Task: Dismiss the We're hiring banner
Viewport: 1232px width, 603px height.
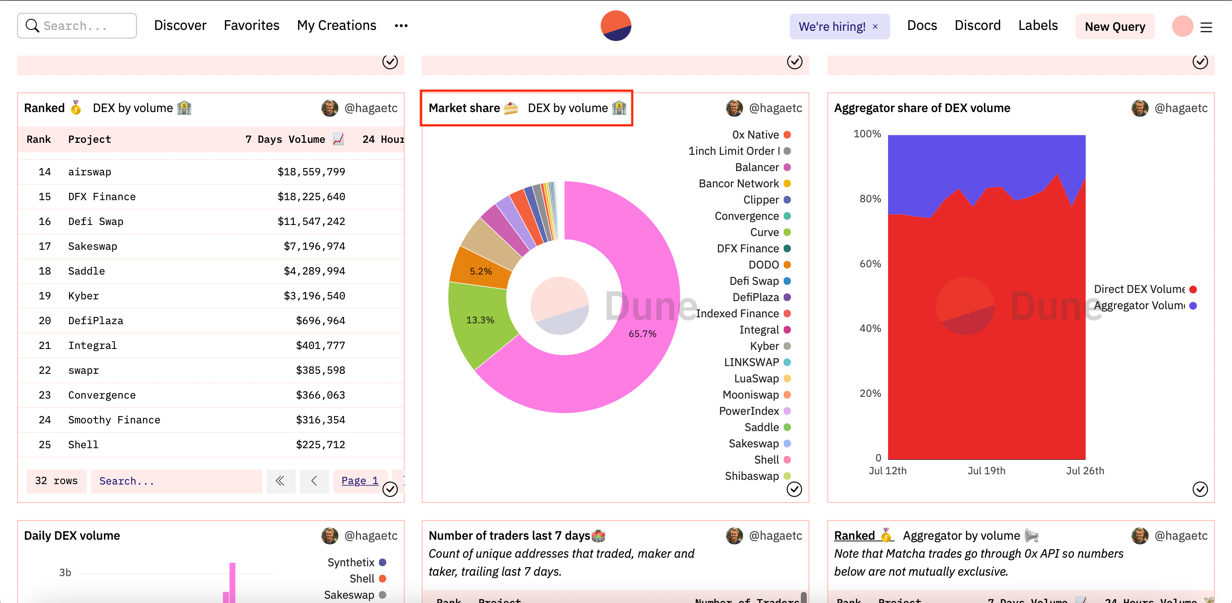Action: pos(875,27)
